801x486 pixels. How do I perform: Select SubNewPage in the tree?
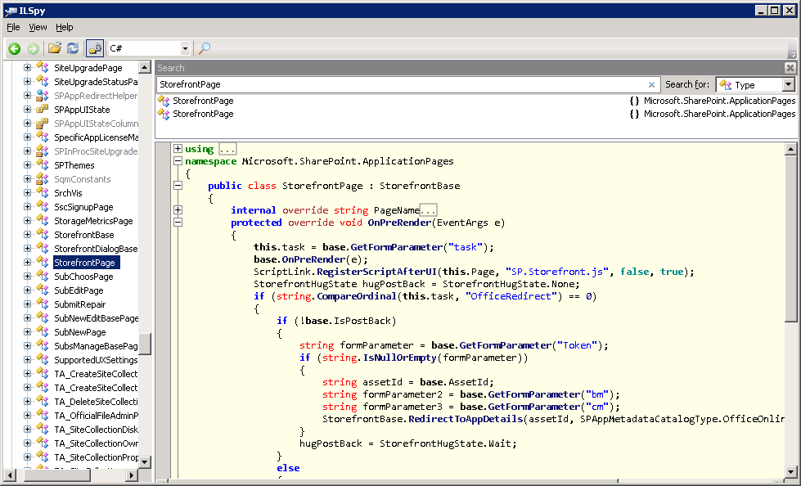79,332
